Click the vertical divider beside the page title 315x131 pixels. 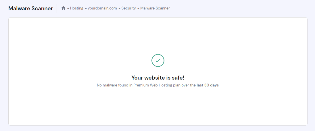point(57,9)
